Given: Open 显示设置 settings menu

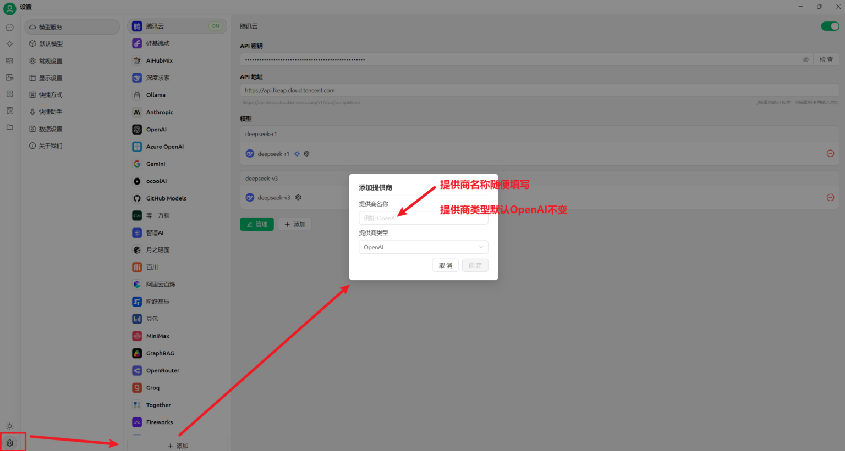Looking at the screenshot, I should [72, 78].
